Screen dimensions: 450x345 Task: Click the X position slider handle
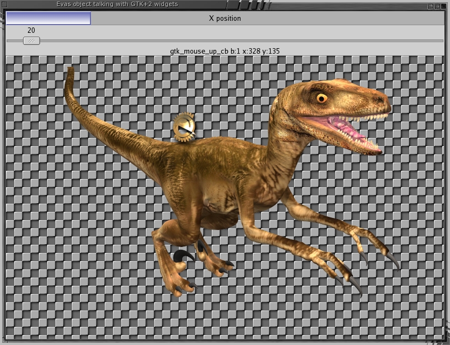point(31,41)
